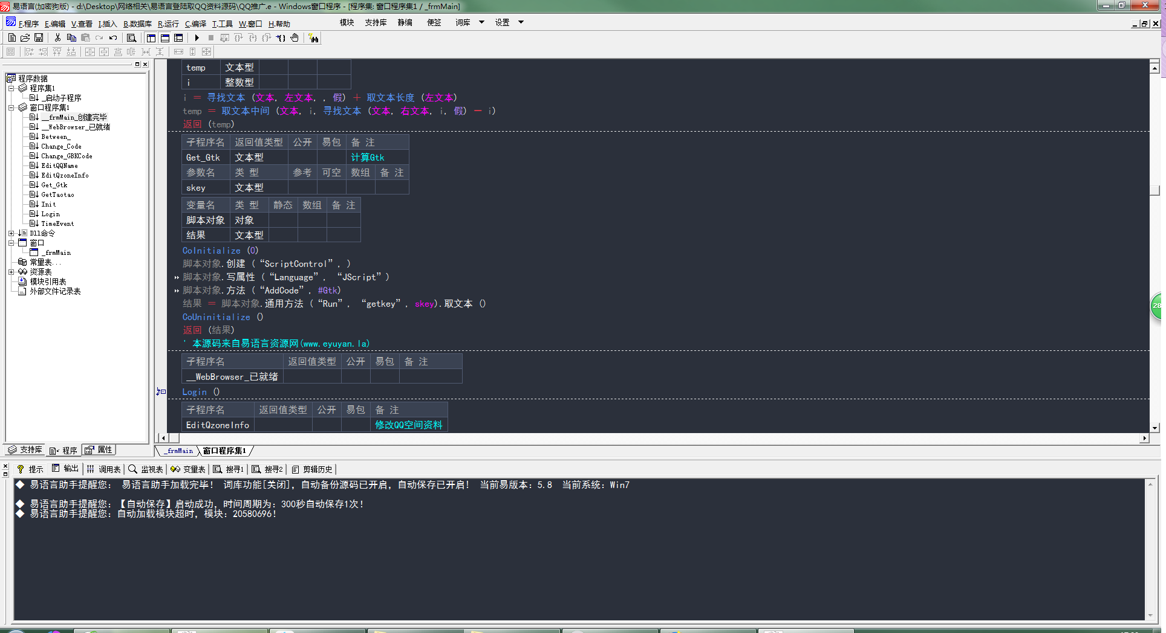This screenshot has width=1166, height=633.
Task: Open the 搜寻1 output tab
Action: pyautogui.click(x=228, y=469)
